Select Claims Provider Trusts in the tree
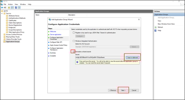Image resolution: width=185 pixels, height=100 pixels. point(14,39)
